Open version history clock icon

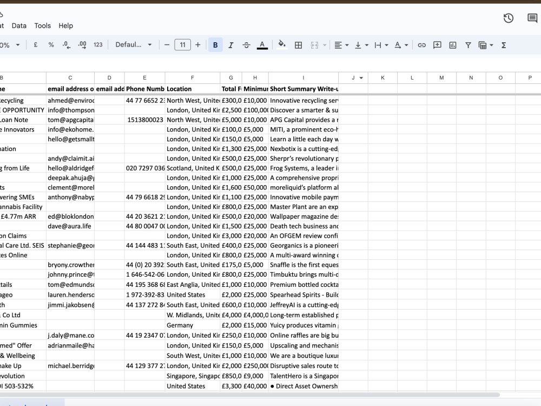(508, 18)
